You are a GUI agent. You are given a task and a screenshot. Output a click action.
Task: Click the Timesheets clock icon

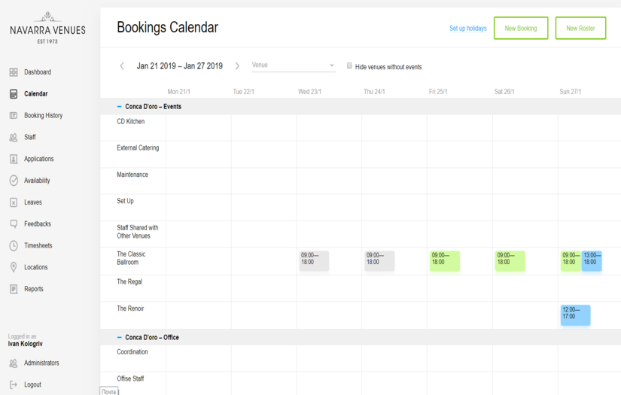pos(14,245)
